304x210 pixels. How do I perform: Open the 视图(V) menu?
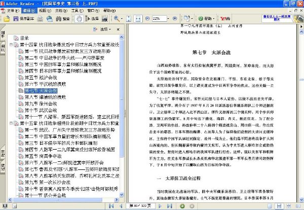coord(45,11)
